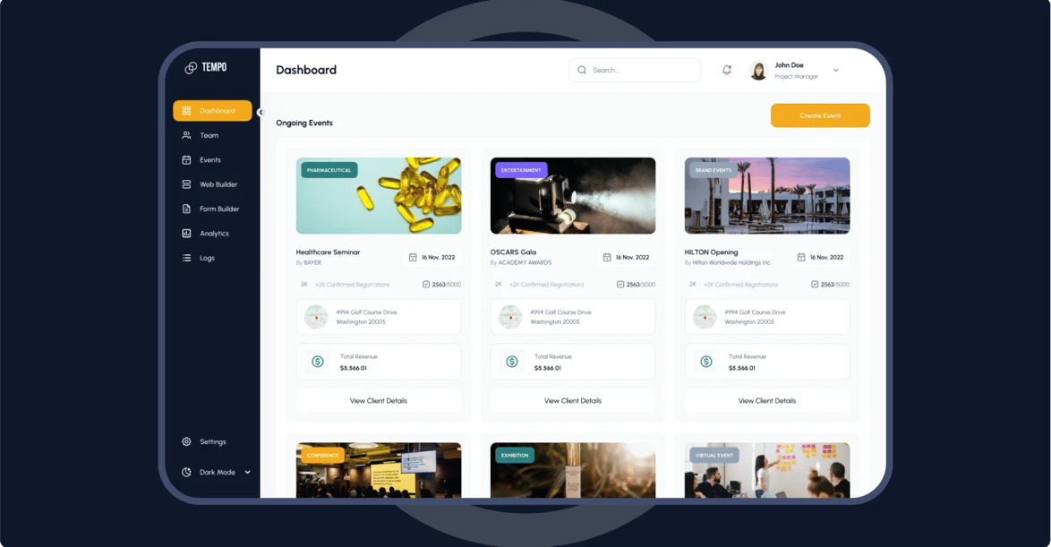Open the Healthcare Seminar pills thumbnail
This screenshot has height=547, width=1051.
[x=379, y=196]
